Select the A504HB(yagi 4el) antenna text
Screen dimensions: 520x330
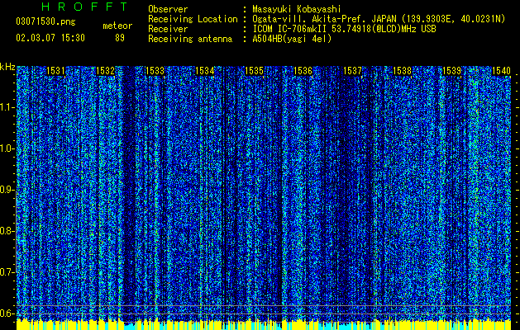(292, 39)
